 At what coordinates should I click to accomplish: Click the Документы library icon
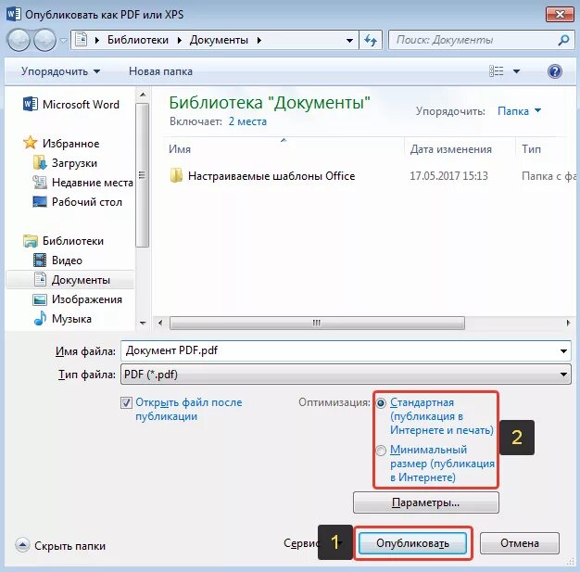tap(40, 280)
